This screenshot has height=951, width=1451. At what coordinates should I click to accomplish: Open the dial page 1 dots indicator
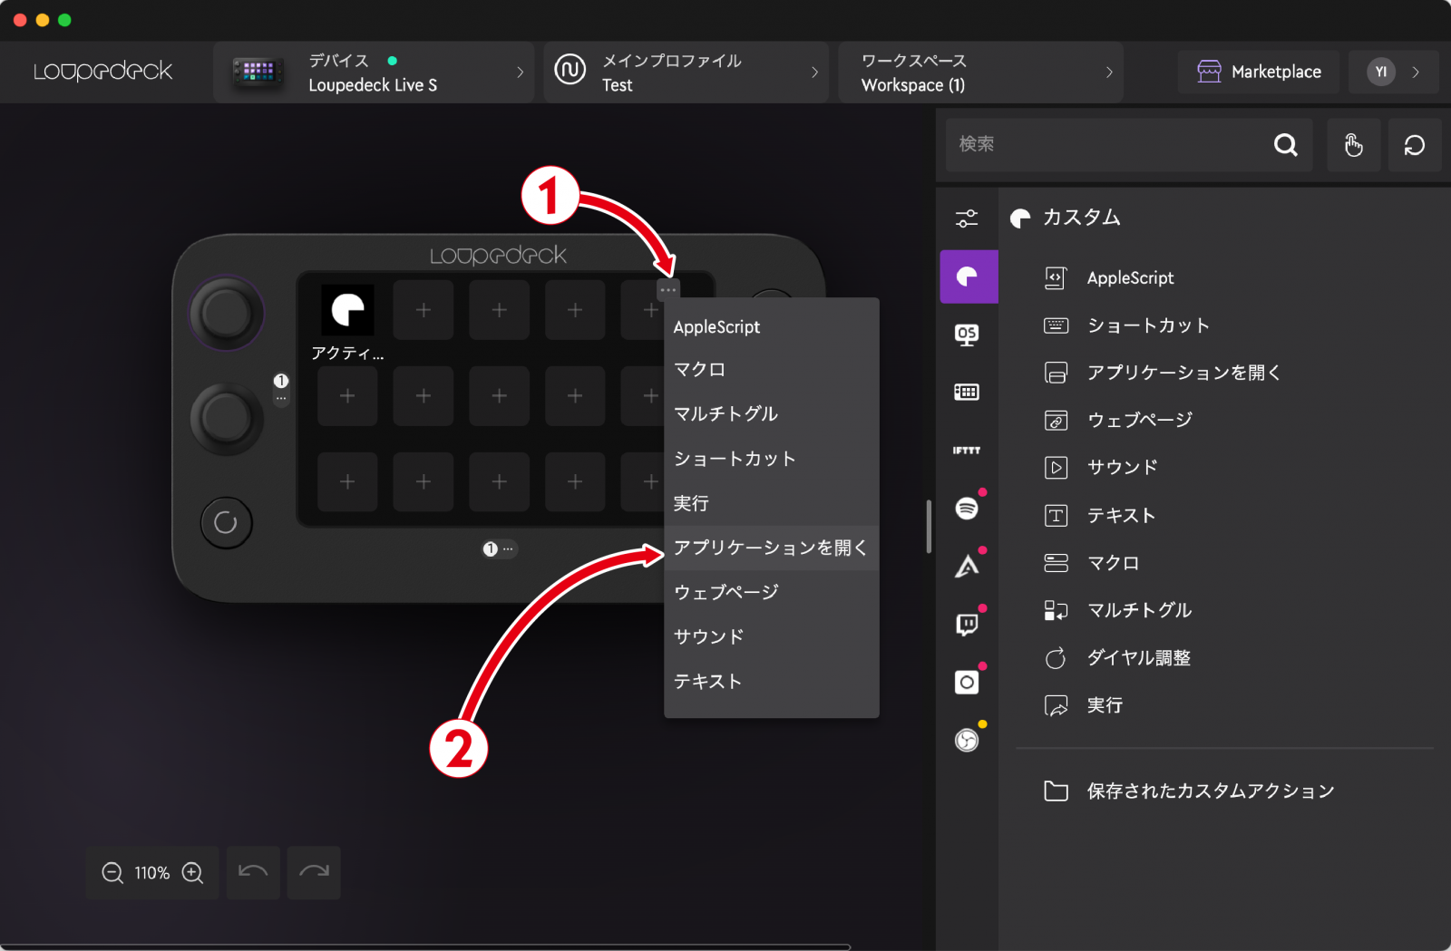281,388
